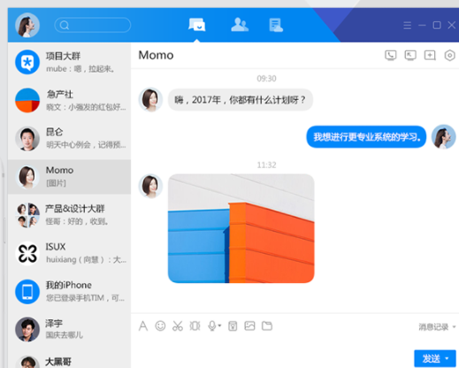The image size is (459, 368).
Task: Open the building image thumbnail in chat
Action: click(x=241, y=228)
